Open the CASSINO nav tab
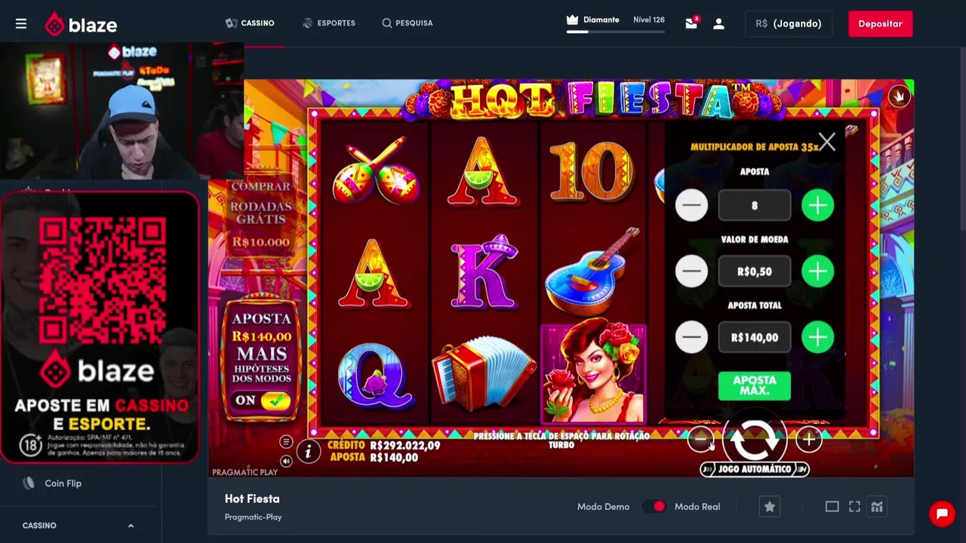Screen dimensions: 966x543 click(250, 23)
